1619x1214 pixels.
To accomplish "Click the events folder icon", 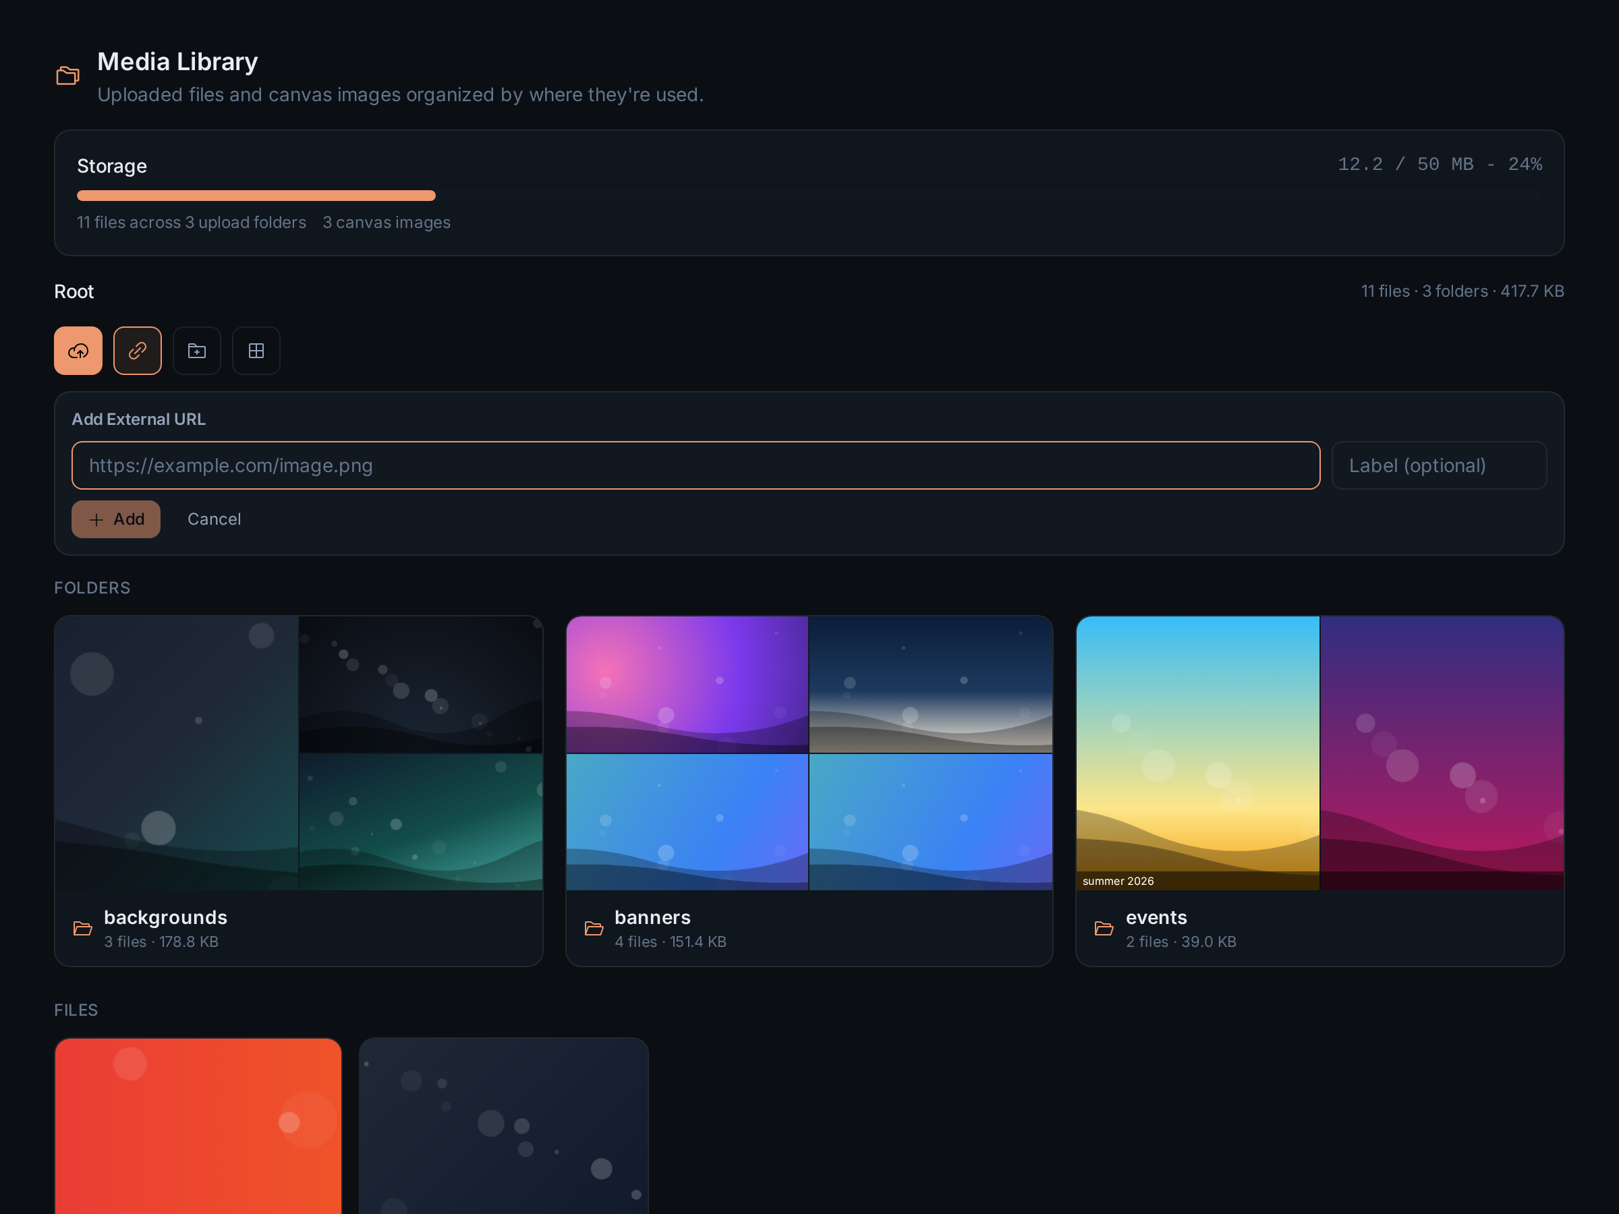I will pyautogui.click(x=1104, y=929).
